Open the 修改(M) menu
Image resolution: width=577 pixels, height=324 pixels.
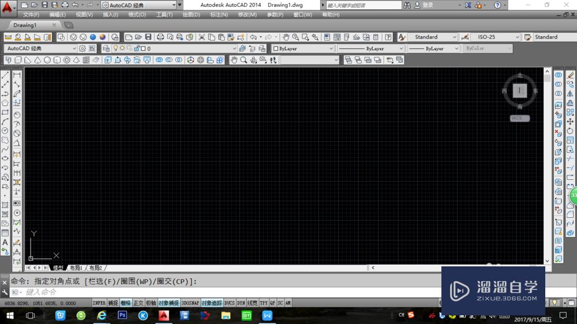pos(248,15)
